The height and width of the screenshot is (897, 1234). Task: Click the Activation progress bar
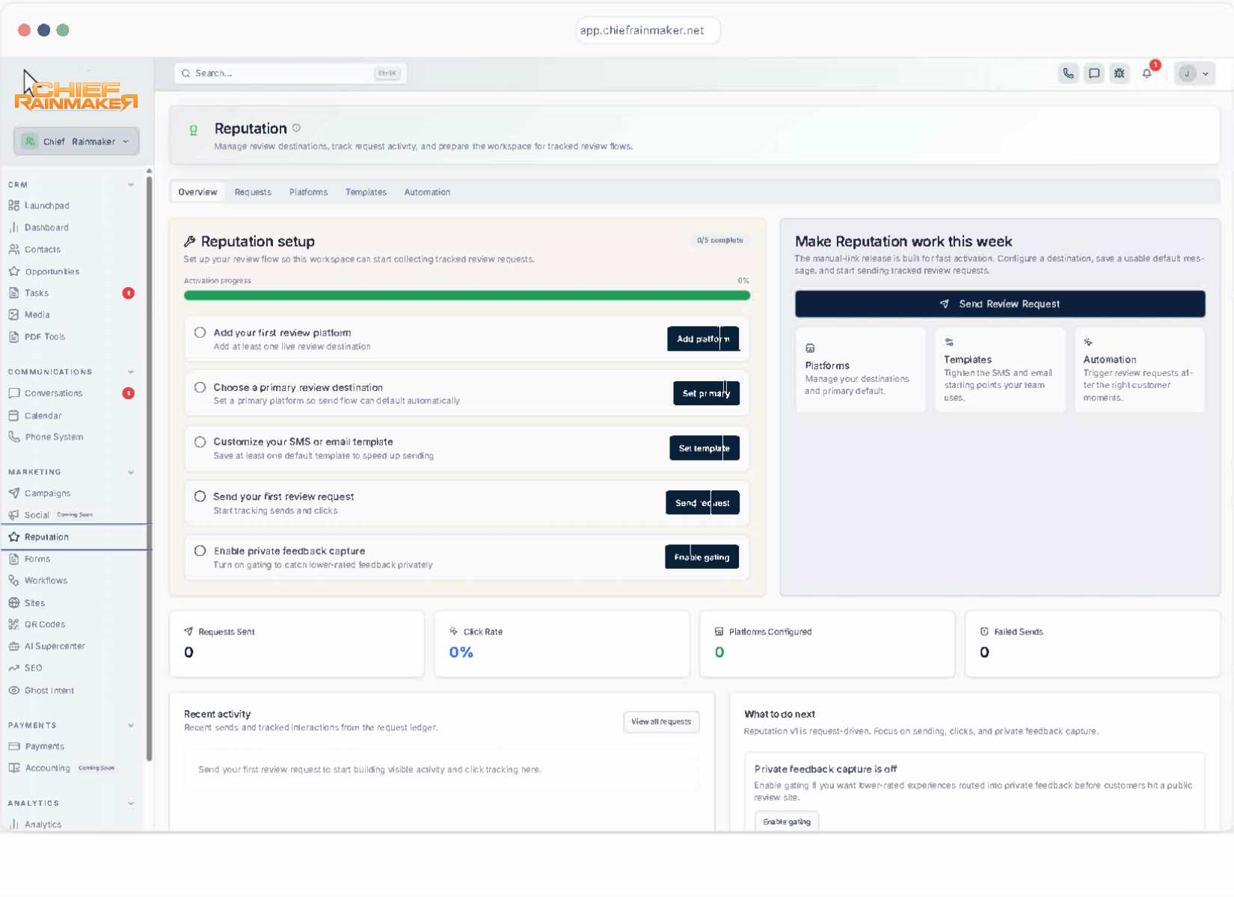tap(467, 295)
